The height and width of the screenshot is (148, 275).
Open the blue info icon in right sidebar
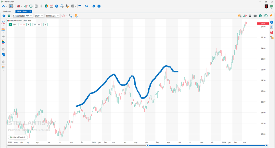(x=272, y=22)
